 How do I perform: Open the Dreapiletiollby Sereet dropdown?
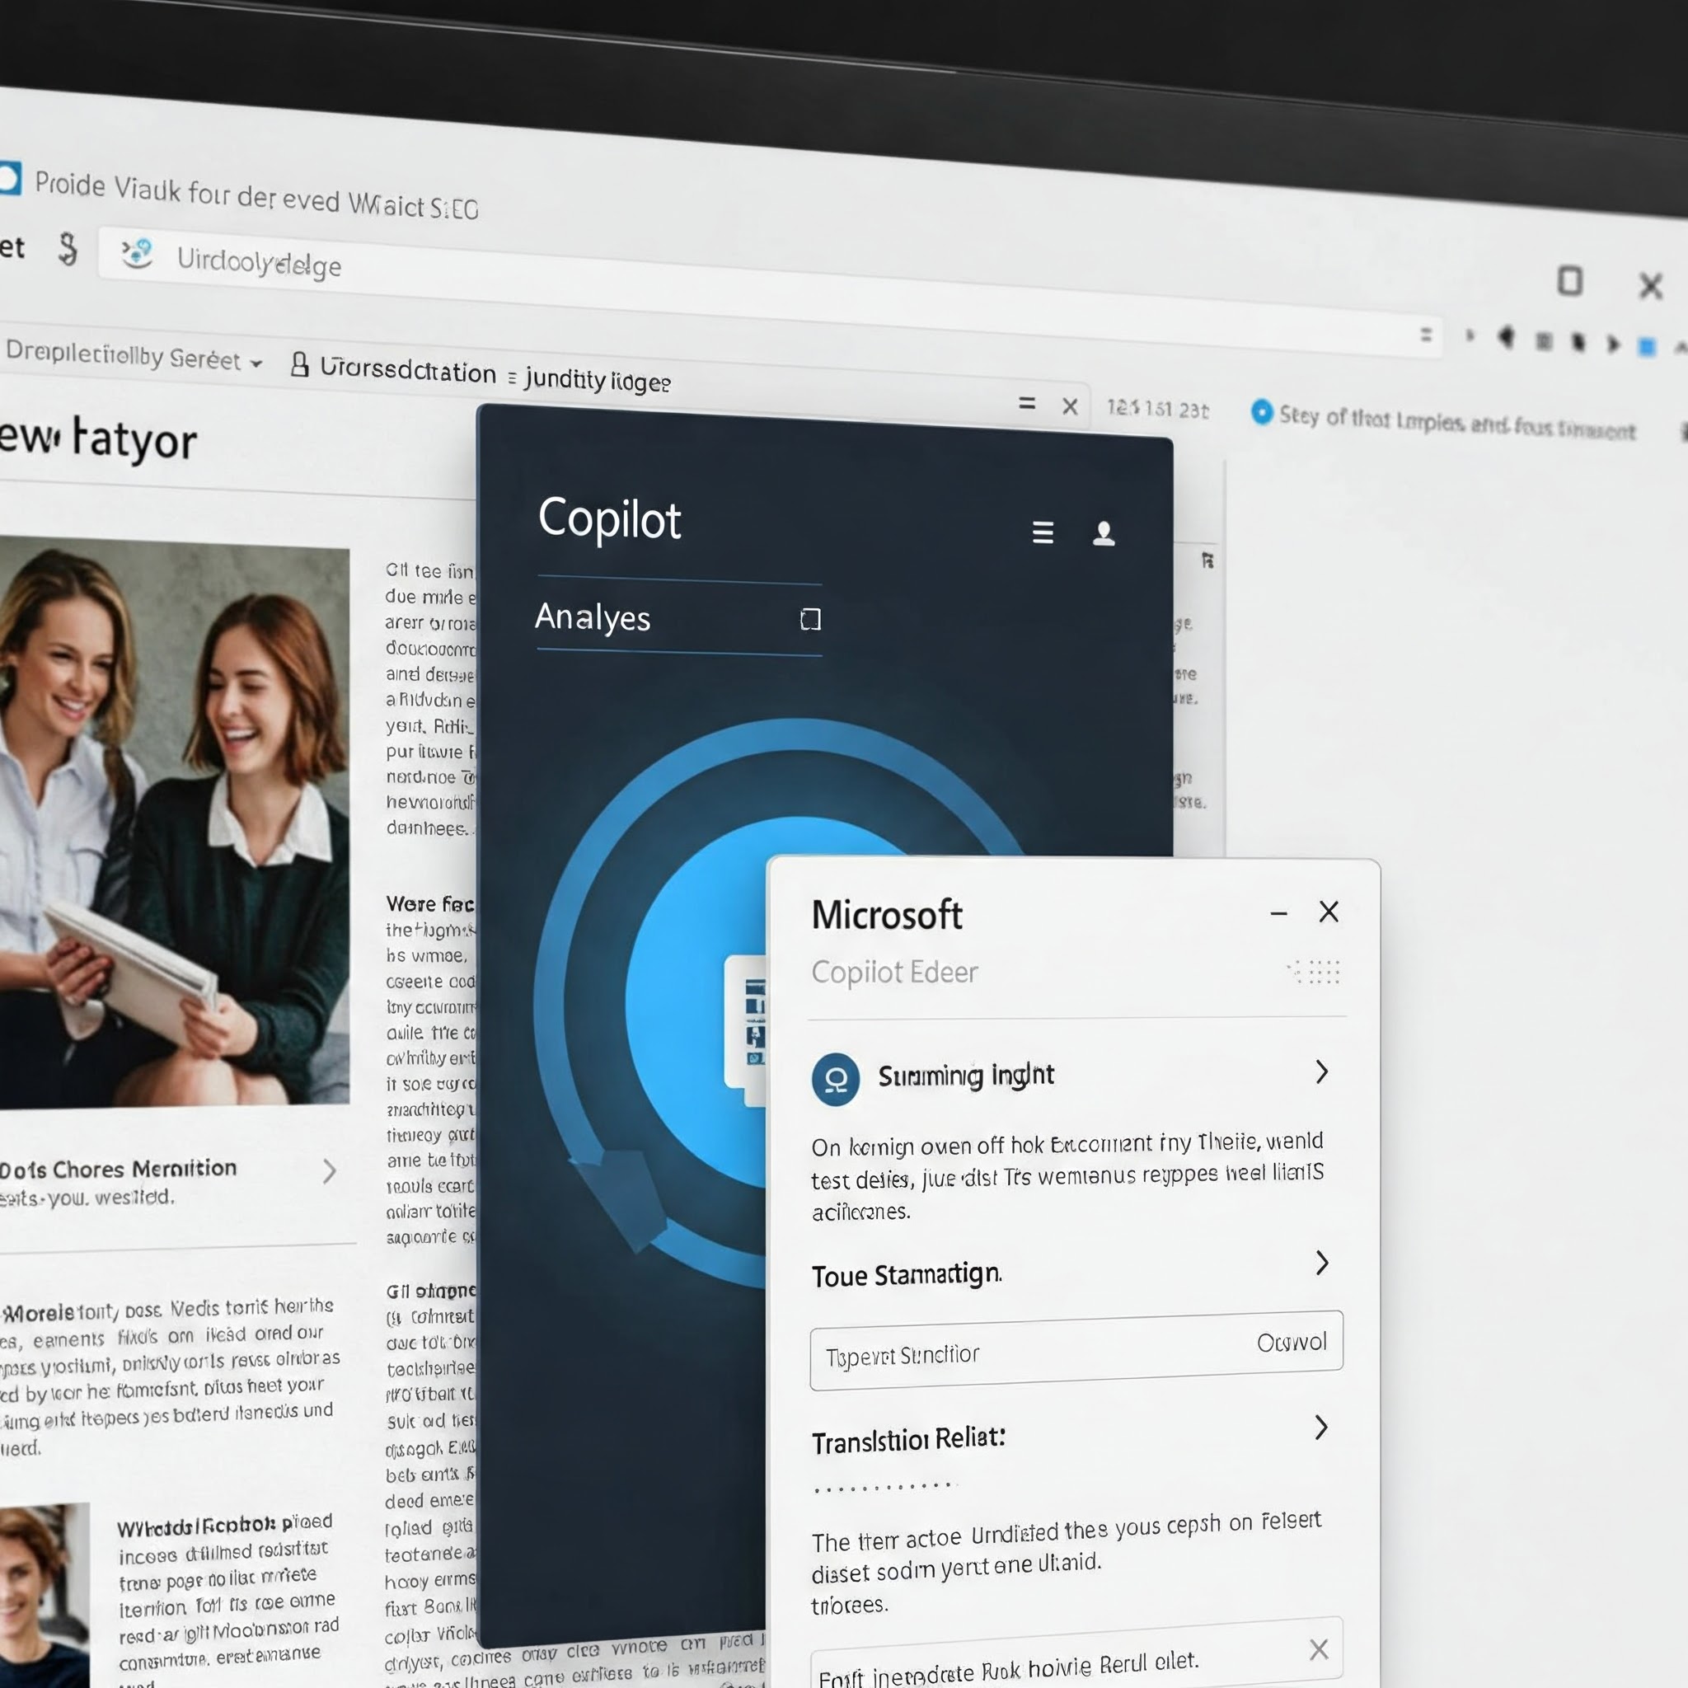pyautogui.click(x=134, y=355)
